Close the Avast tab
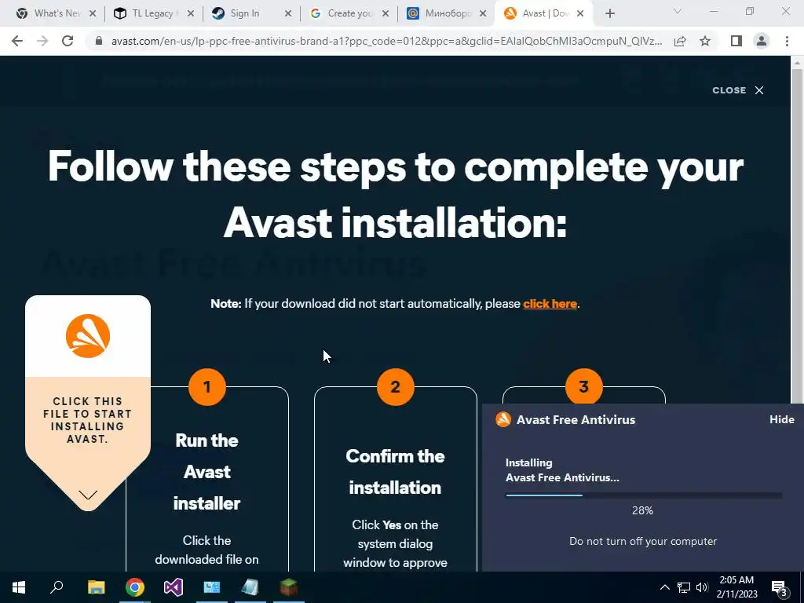This screenshot has height=603, width=804. click(x=580, y=14)
